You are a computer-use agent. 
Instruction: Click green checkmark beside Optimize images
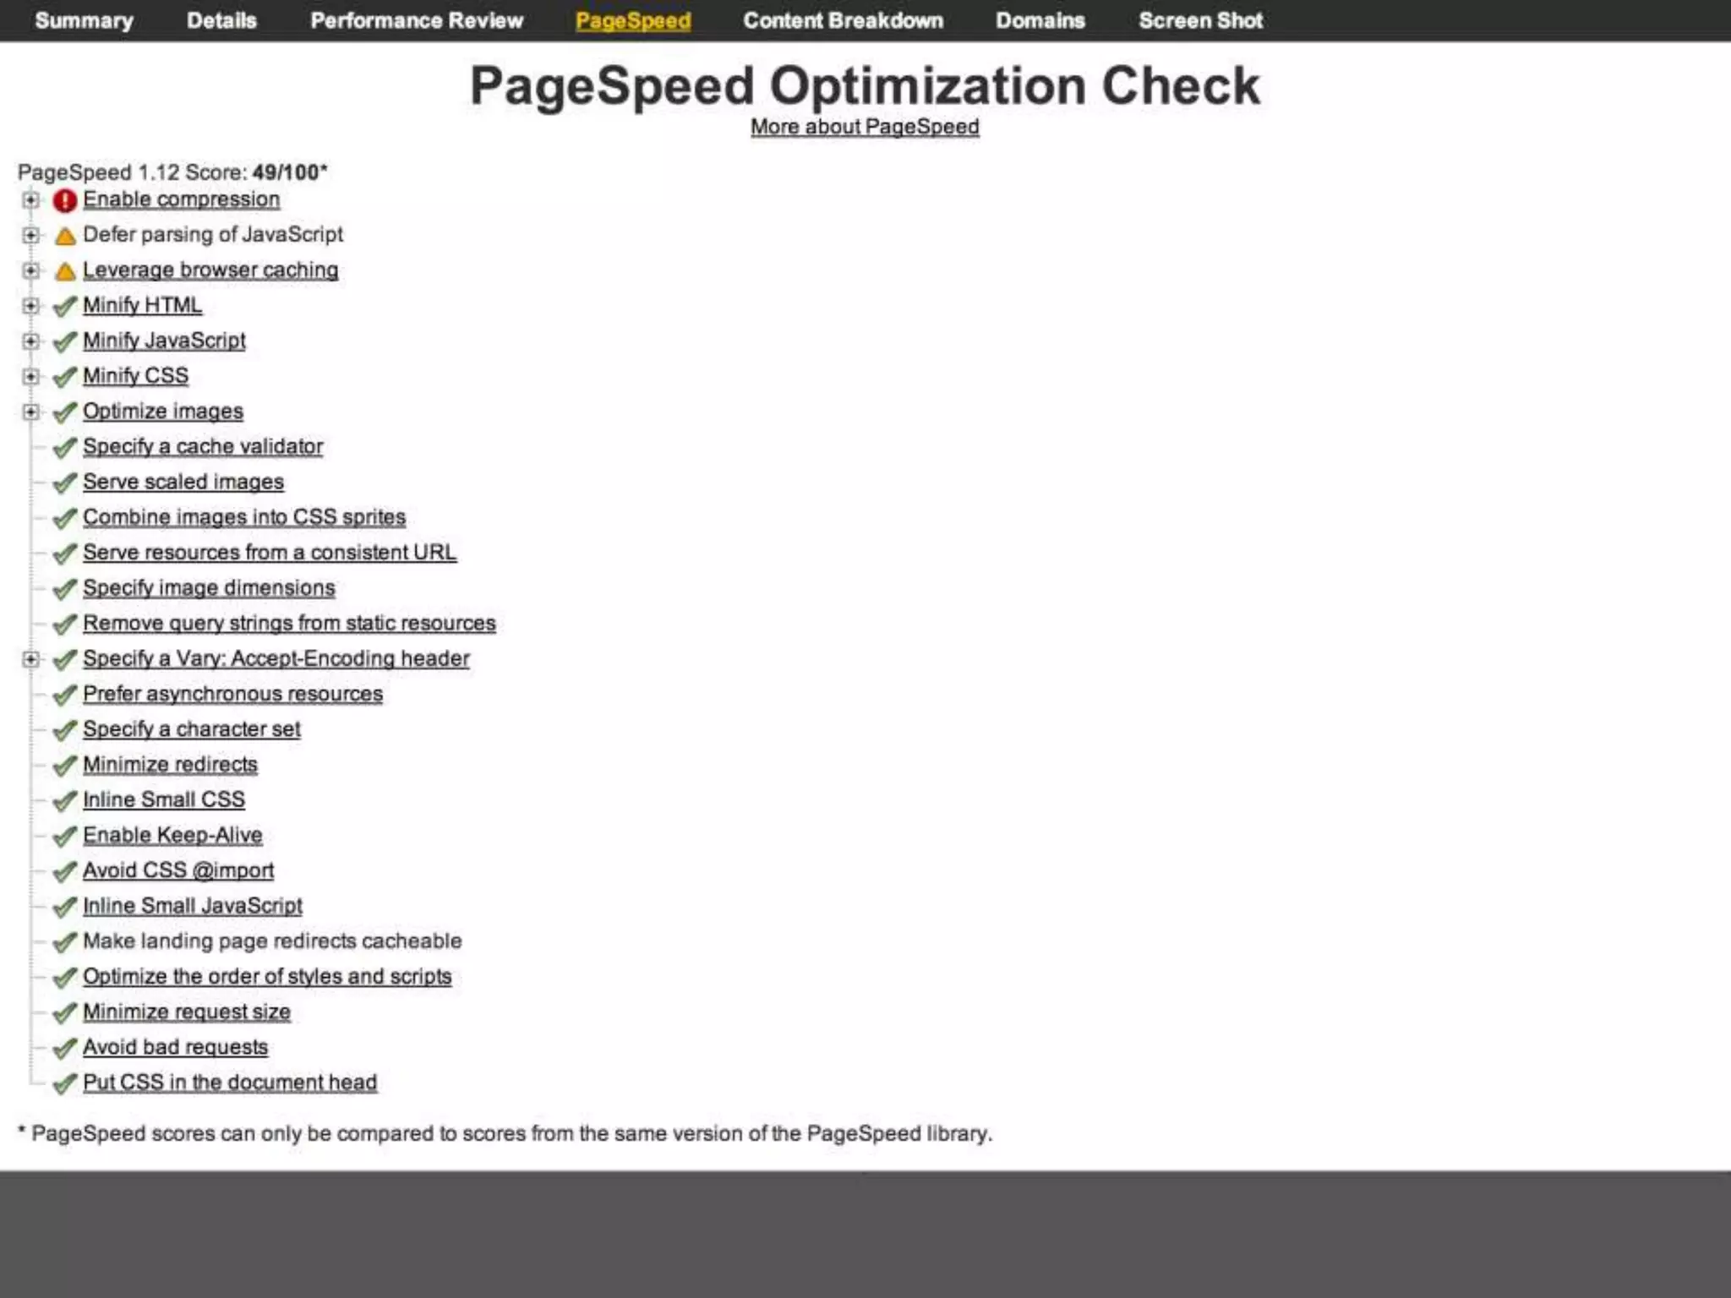pyautogui.click(x=65, y=412)
